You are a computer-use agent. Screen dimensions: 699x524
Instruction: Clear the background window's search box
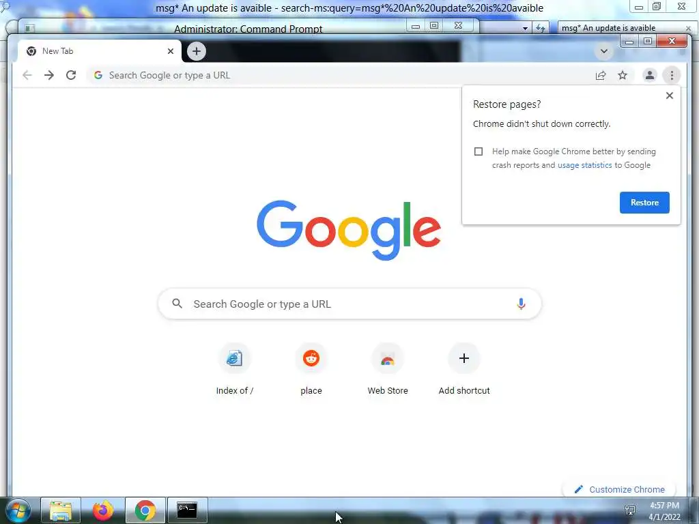[688, 28]
